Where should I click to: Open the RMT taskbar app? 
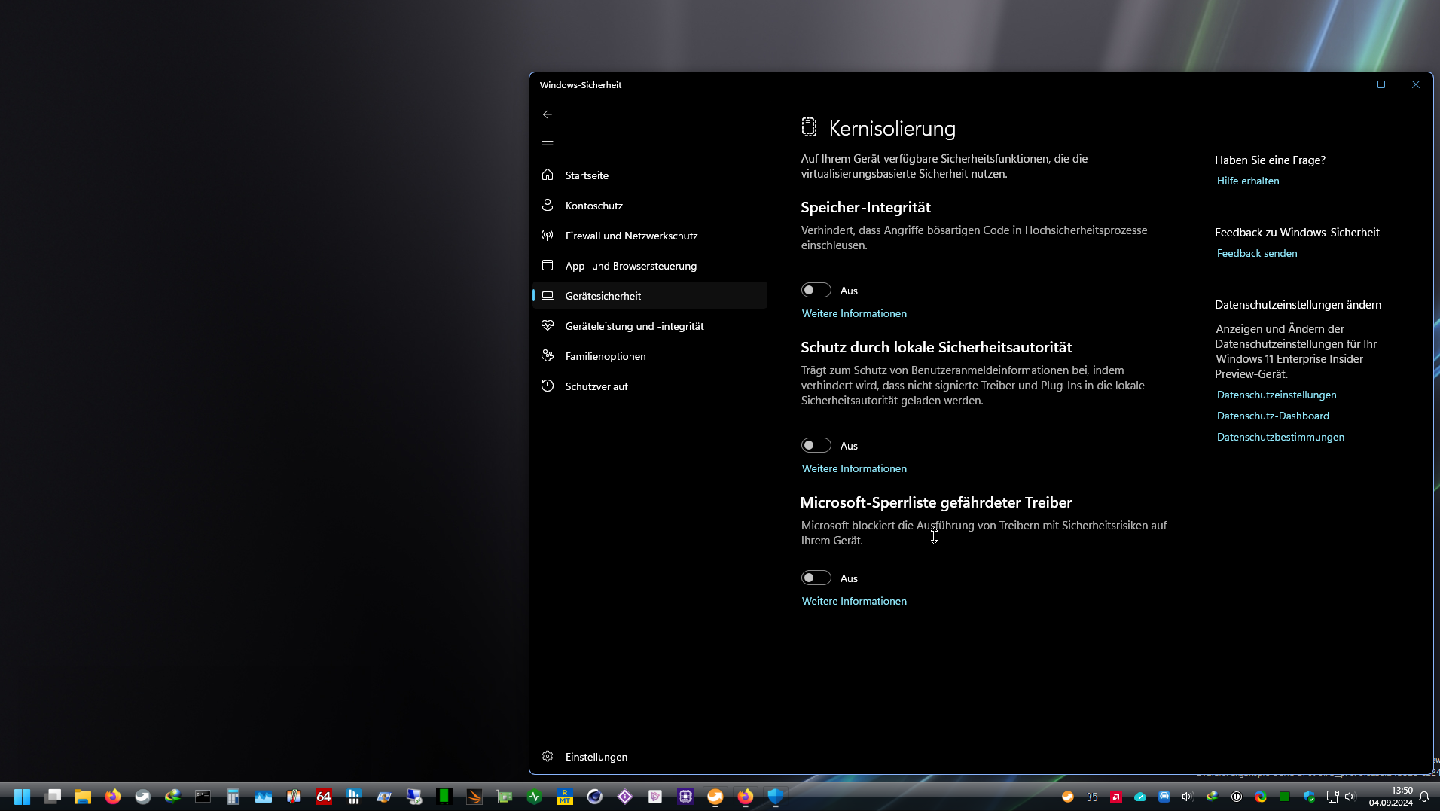pyautogui.click(x=565, y=797)
